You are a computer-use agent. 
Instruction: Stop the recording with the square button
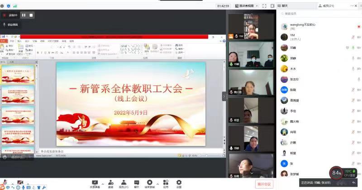pyautogui.click(x=31, y=15)
